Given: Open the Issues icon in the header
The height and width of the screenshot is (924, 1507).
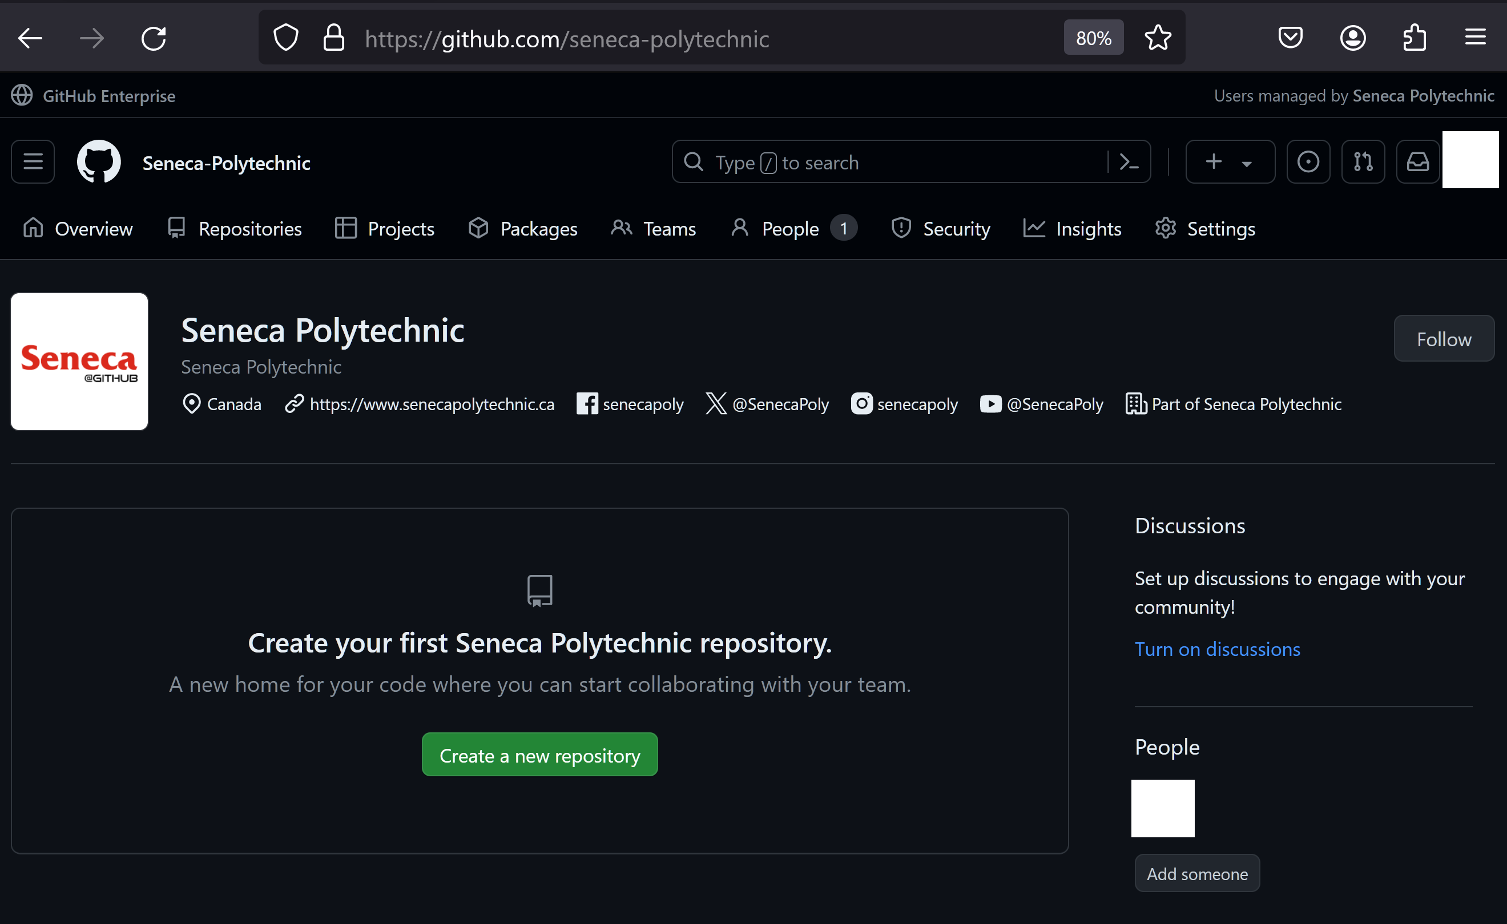Looking at the screenshot, I should coord(1308,162).
